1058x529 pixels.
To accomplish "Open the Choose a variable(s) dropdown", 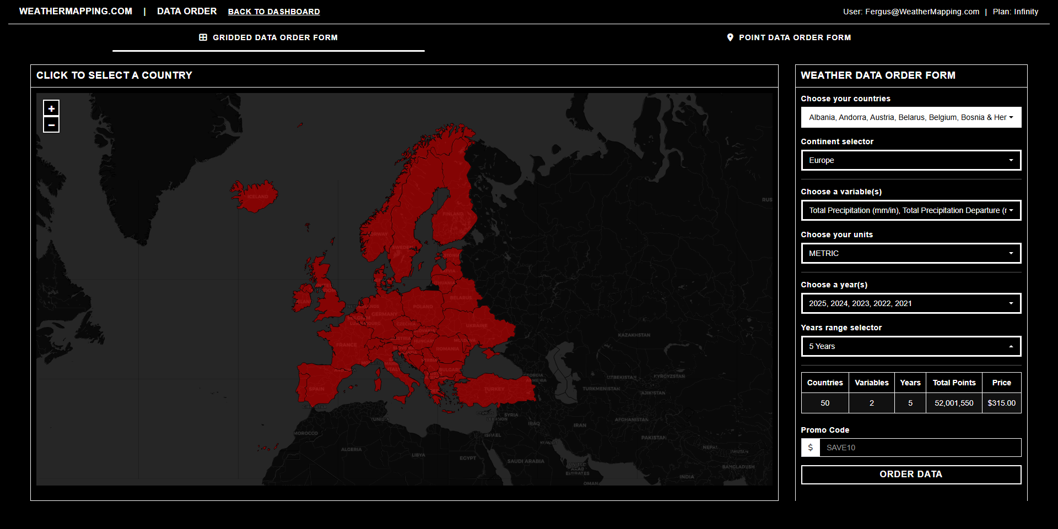I will [910, 210].
